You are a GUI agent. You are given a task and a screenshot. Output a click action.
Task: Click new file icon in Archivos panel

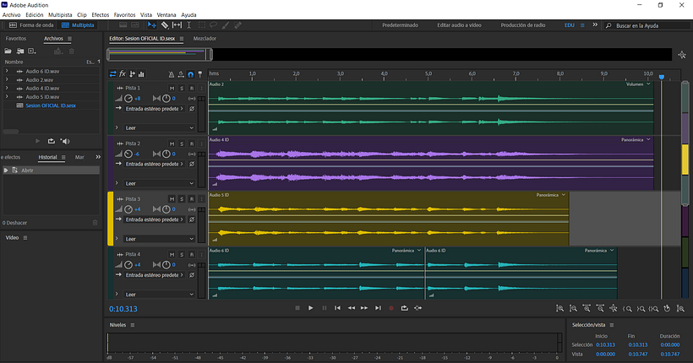point(32,51)
